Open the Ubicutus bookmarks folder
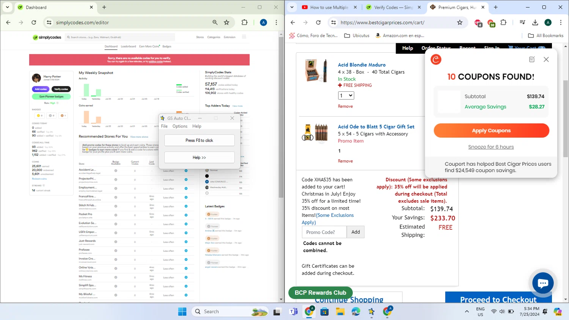 (357, 36)
